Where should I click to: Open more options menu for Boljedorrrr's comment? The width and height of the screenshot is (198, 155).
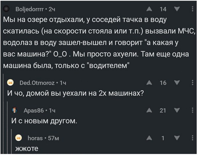click(192, 9)
